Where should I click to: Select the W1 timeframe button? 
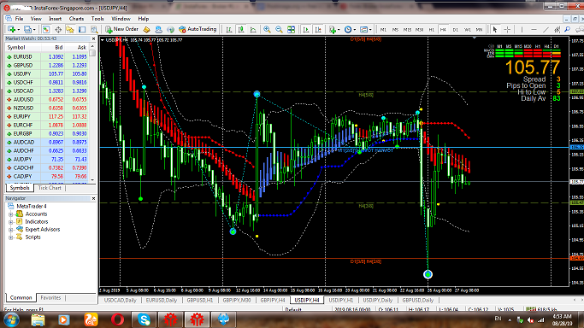click(x=467, y=29)
